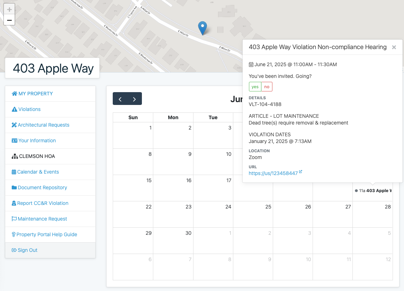The height and width of the screenshot is (291, 404).
Task: Click the blue map location pin
Action: (202, 28)
